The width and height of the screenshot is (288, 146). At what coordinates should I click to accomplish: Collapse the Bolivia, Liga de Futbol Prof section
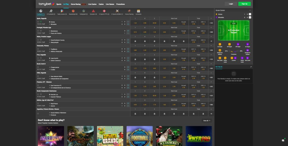tap(211, 100)
